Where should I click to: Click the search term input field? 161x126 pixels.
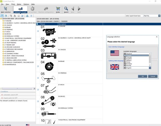[x=134, y=16]
